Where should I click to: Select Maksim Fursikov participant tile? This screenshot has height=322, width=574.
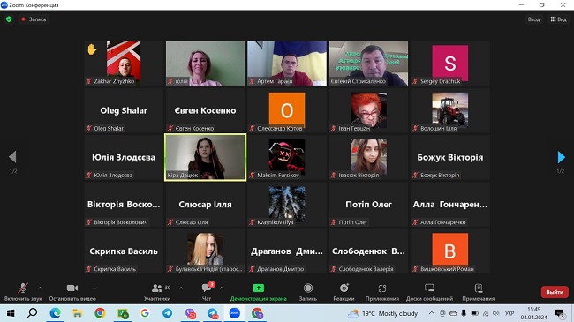(x=287, y=157)
